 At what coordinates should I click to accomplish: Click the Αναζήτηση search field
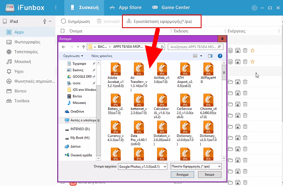(195, 47)
